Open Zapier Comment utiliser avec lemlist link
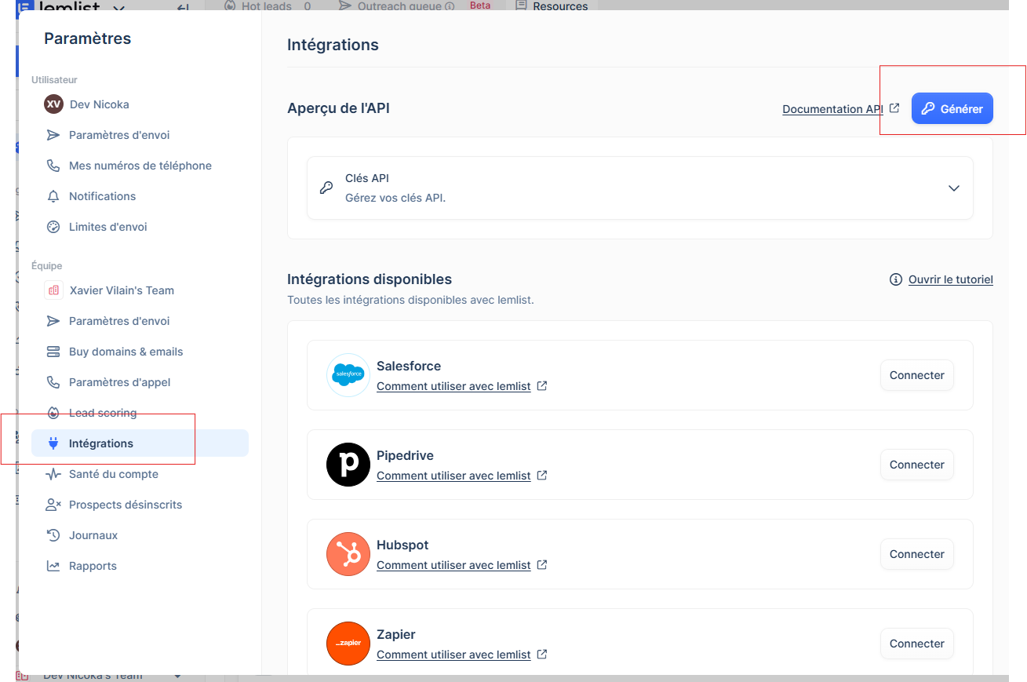 (x=453, y=655)
